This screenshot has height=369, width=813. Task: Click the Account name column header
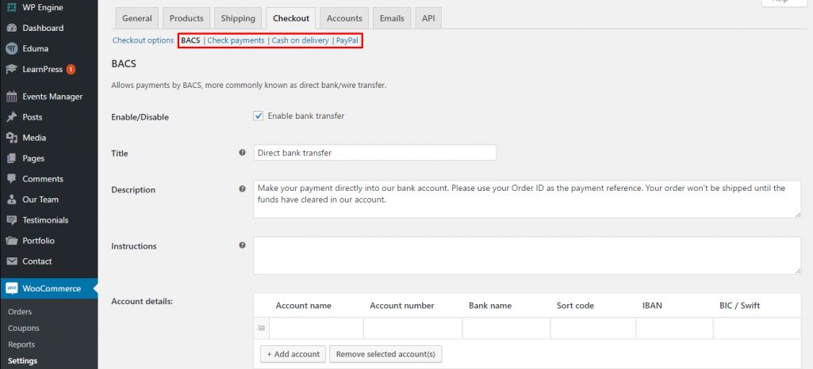point(303,306)
